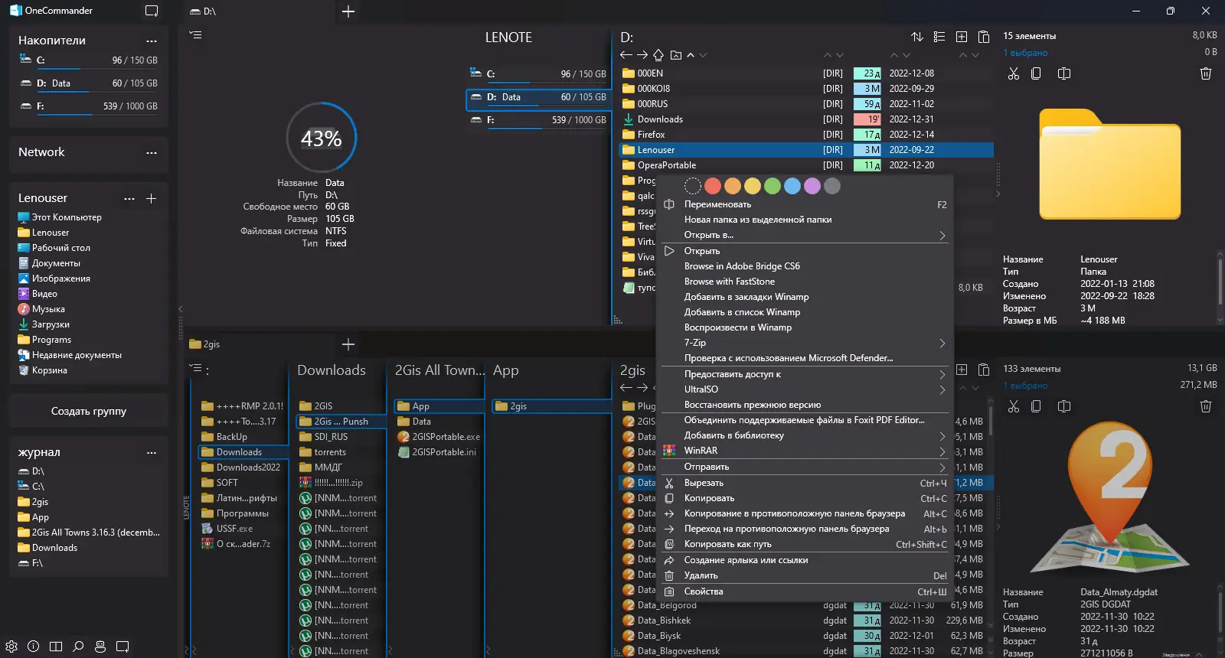Click the info icon in bottom-left bar

[x=34, y=647]
